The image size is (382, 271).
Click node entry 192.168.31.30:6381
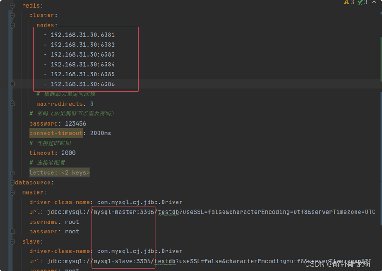click(83, 35)
